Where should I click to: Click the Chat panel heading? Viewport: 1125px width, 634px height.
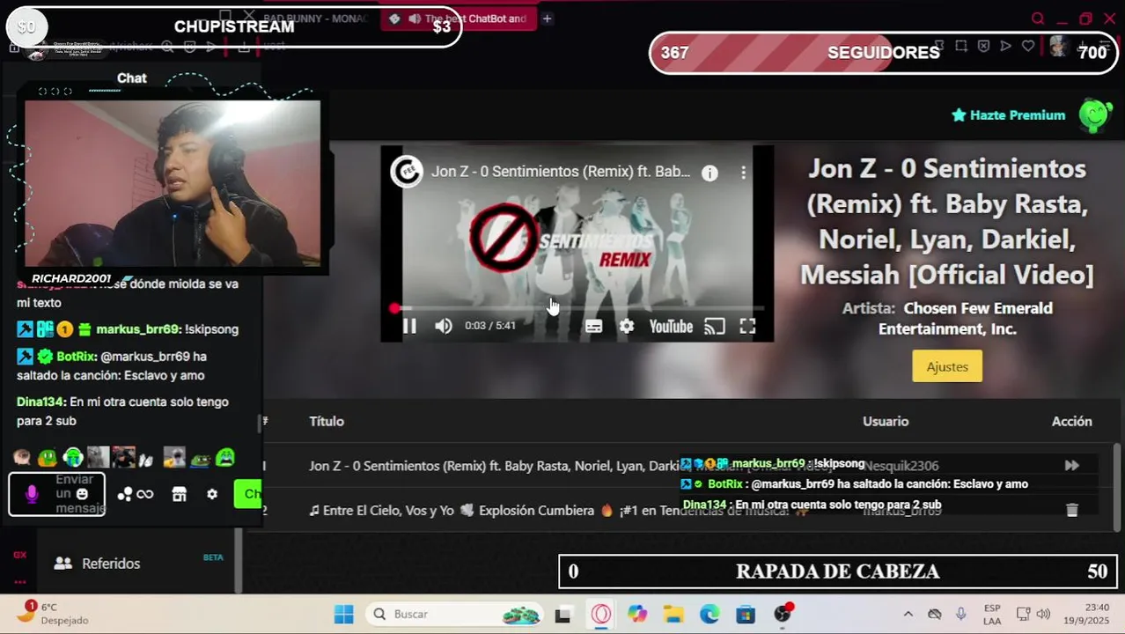click(x=132, y=78)
